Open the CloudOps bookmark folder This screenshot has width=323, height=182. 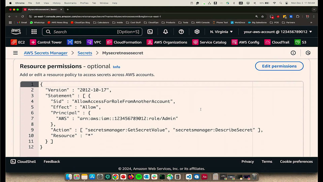[x=151, y=23]
